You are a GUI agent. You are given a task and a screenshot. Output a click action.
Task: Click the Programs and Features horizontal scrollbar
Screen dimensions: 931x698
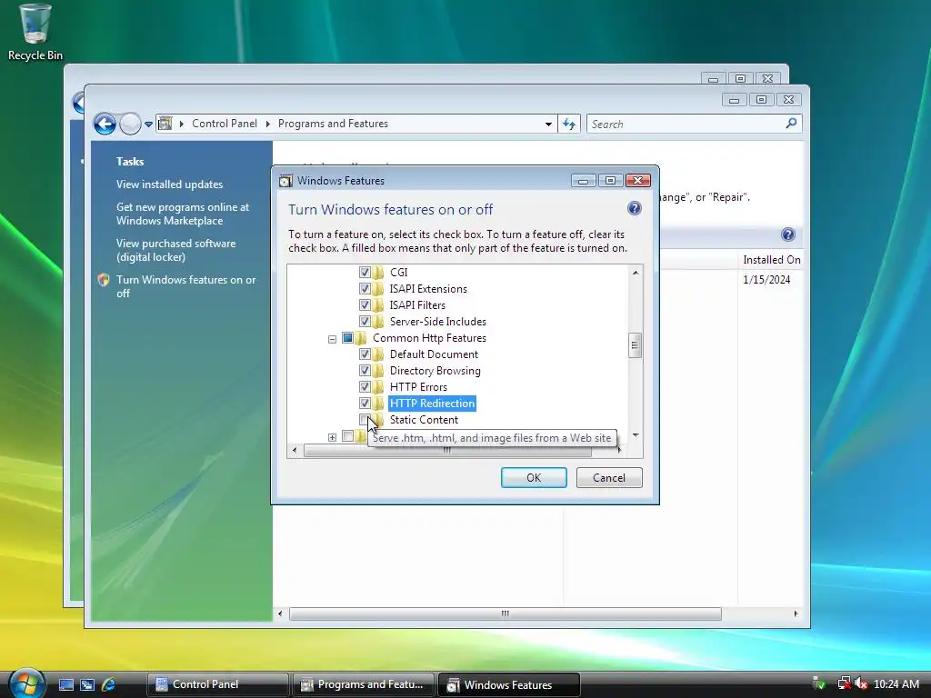click(506, 613)
